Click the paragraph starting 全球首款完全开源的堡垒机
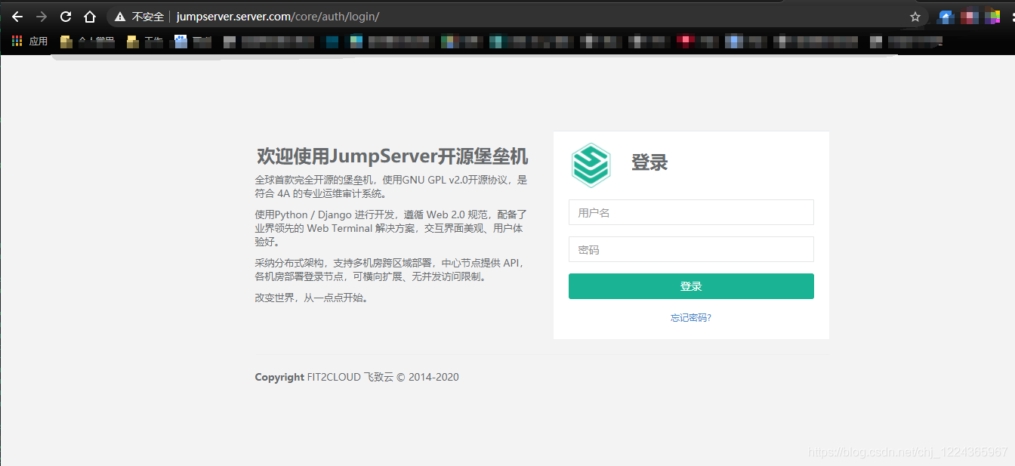 pyautogui.click(x=390, y=187)
